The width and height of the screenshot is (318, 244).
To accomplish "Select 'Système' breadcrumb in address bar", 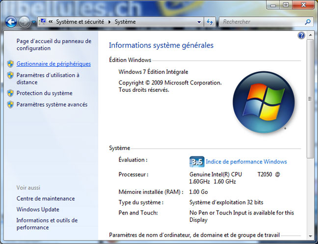I will coord(125,22).
